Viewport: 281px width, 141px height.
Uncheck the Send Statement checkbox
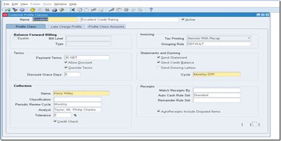click(158, 58)
